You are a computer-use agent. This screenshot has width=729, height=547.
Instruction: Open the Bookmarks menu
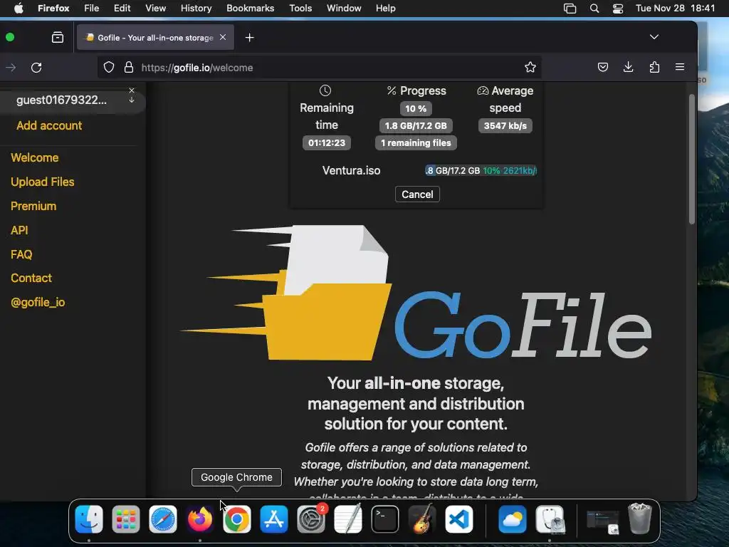(250, 9)
